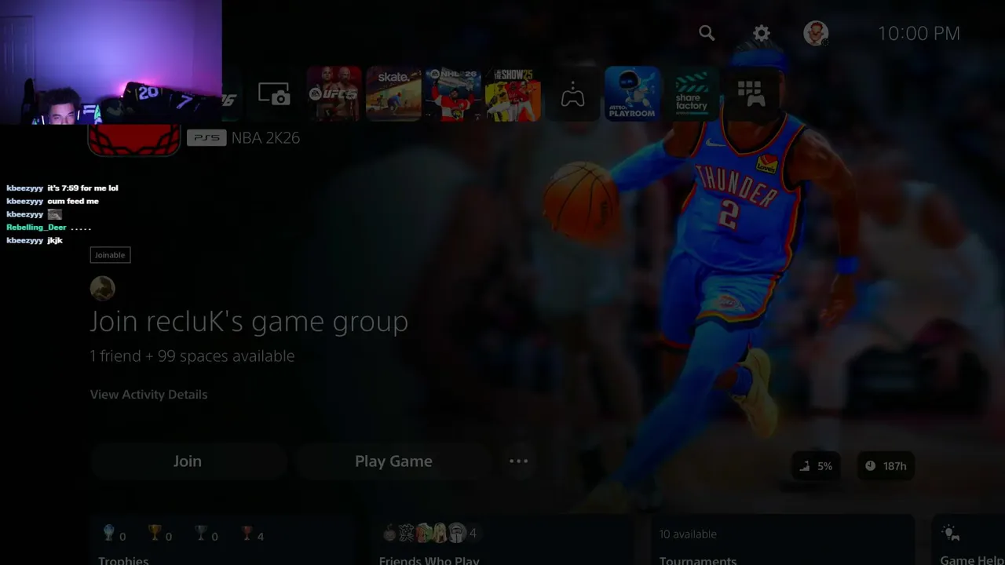Click the Join button
Viewport: 1005px width, 565px height.
[x=188, y=461]
